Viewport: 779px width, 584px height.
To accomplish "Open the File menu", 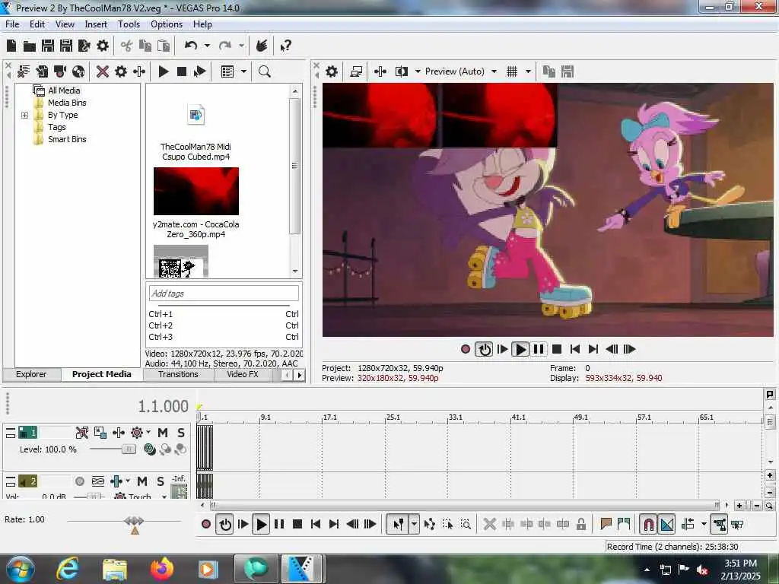I will tap(12, 24).
